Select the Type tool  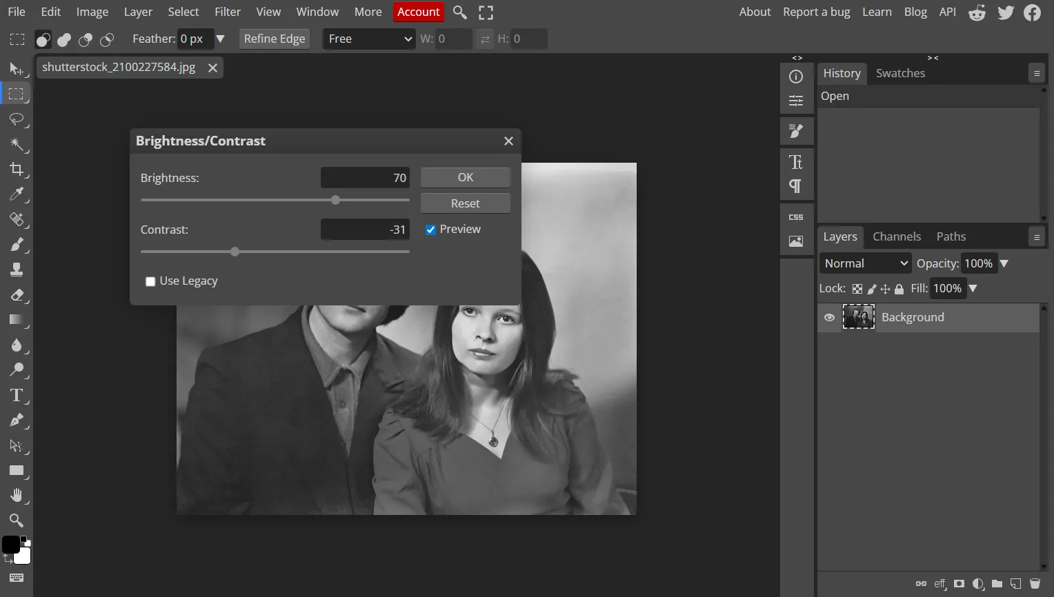click(17, 395)
